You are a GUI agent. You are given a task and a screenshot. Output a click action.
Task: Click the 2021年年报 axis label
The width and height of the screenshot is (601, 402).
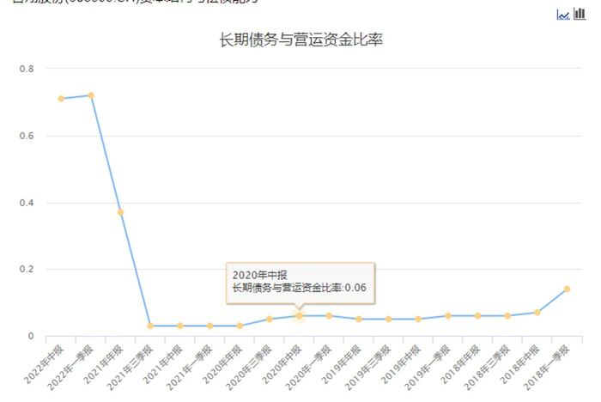click(103, 364)
